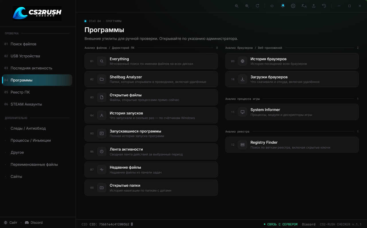Open the Открытые файлы utility
This screenshot has width=367, height=228.
point(151,97)
